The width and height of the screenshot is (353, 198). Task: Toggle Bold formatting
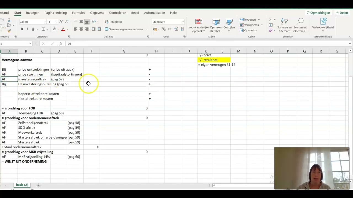click(22, 29)
